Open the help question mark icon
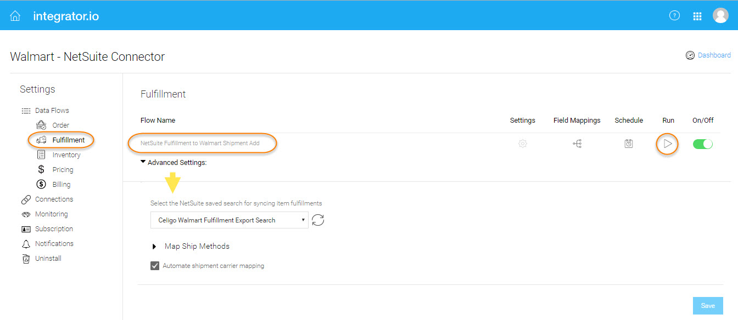738x320 pixels. pyautogui.click(x=674, y=15)
